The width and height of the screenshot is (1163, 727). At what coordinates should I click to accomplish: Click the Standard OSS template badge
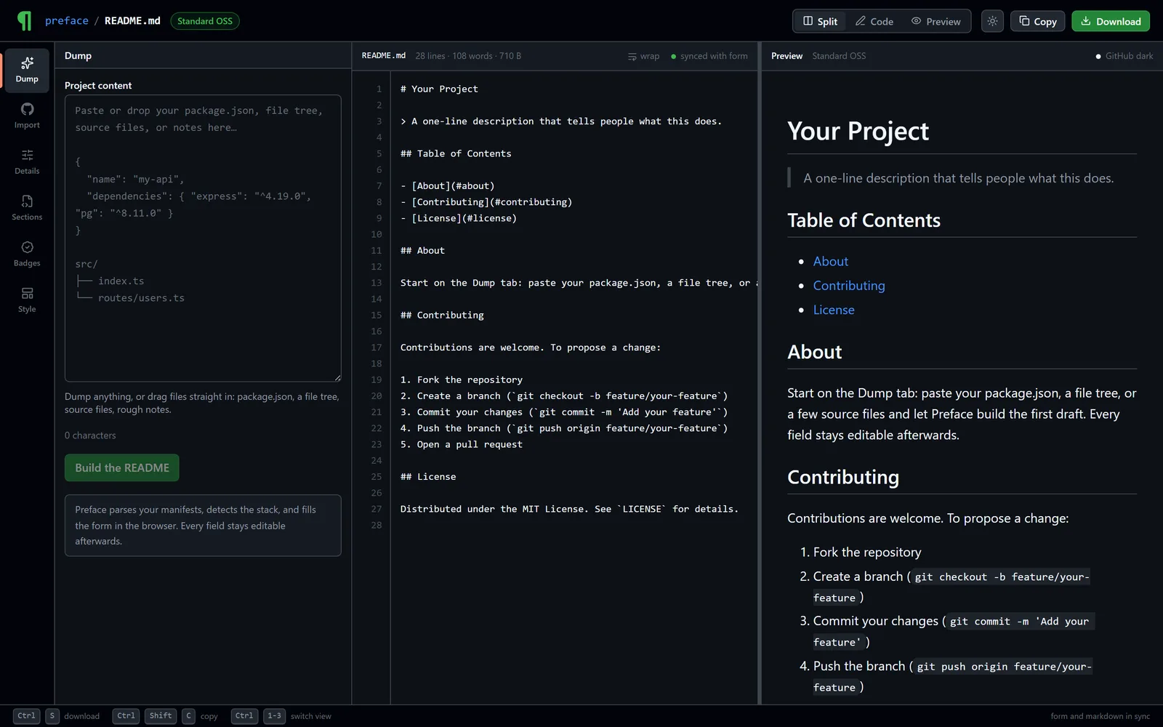205,21
